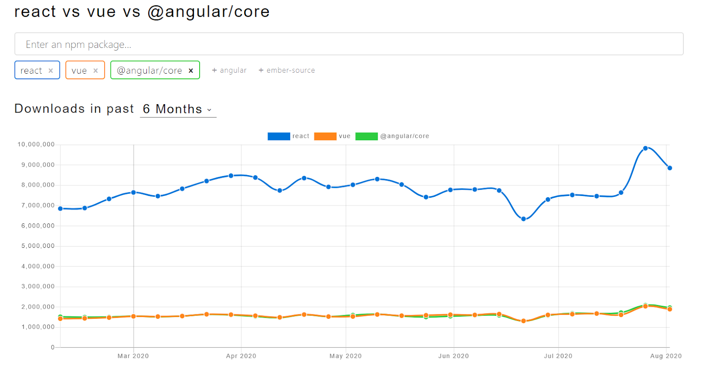
Task: Click the 'Jun 2020' x-axis label
Action: (454, 356)
